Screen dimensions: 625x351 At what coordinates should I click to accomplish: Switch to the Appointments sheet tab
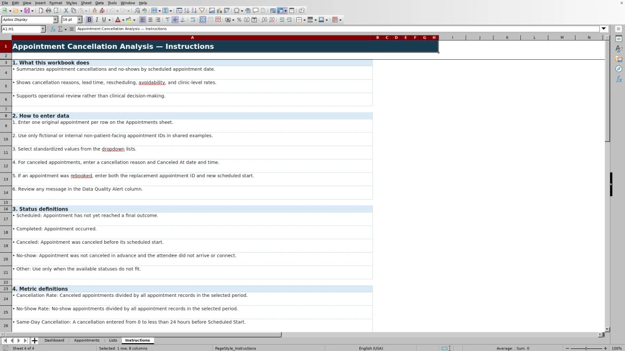[x=86, y=340]
